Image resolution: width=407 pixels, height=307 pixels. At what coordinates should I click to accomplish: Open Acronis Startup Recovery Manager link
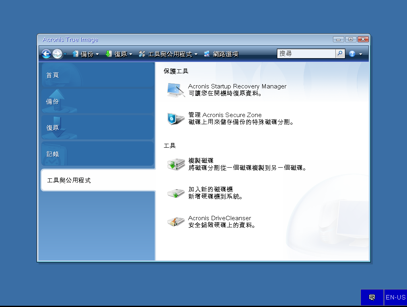[x=237, y=86]
